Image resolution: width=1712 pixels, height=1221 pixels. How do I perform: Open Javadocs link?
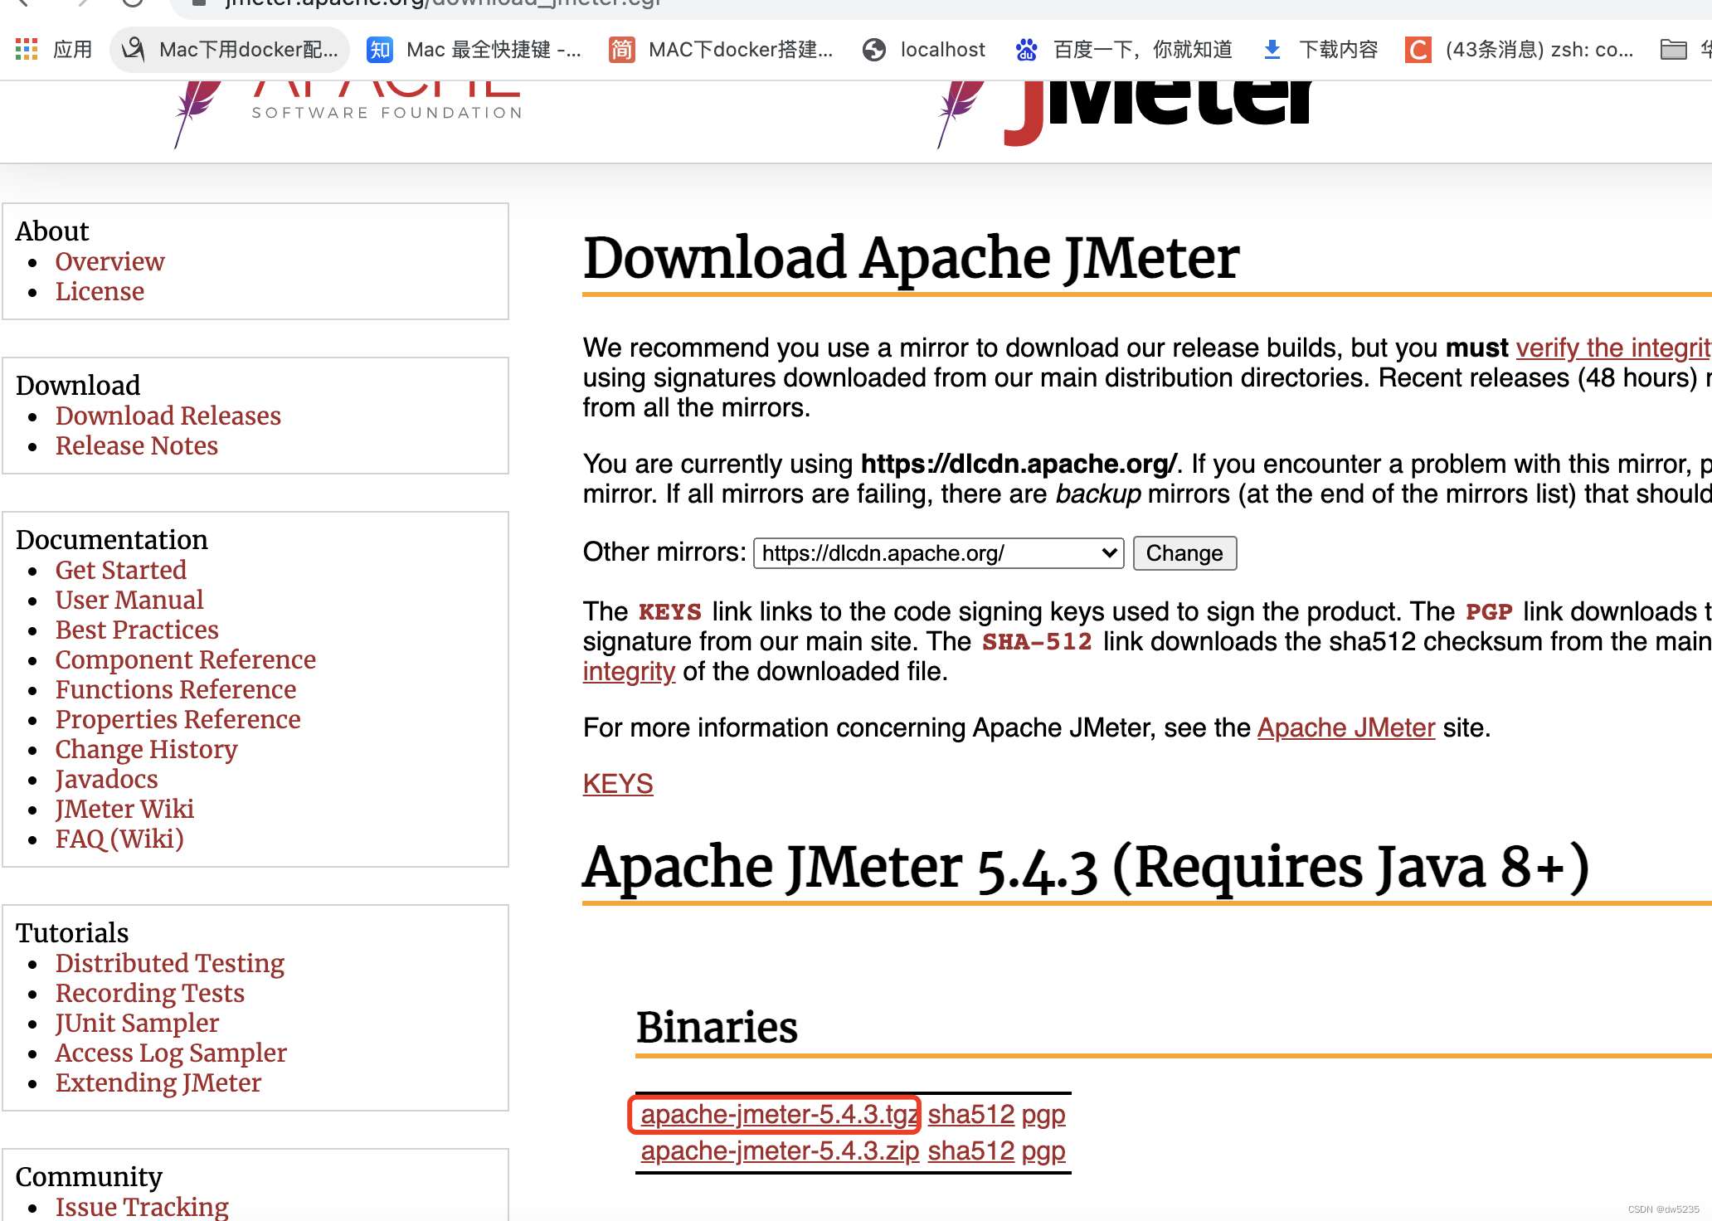pyautogui.click(x=106, y=779)
